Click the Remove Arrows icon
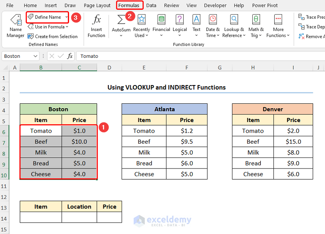Screen dimensions: 325x234 coord(301,36)
